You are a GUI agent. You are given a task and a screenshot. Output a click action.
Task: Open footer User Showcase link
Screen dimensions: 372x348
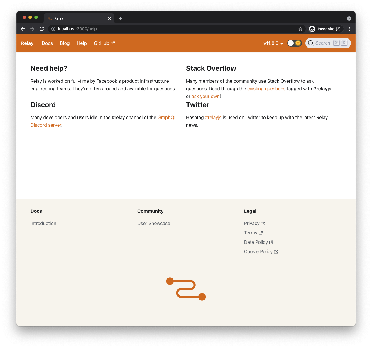154,223
